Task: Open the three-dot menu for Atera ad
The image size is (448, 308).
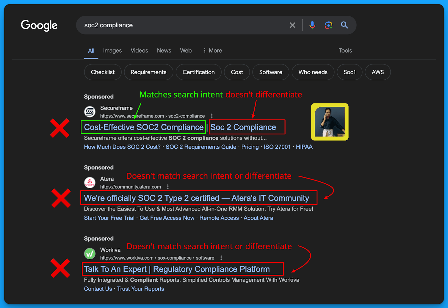Action: tap(168, 187)
